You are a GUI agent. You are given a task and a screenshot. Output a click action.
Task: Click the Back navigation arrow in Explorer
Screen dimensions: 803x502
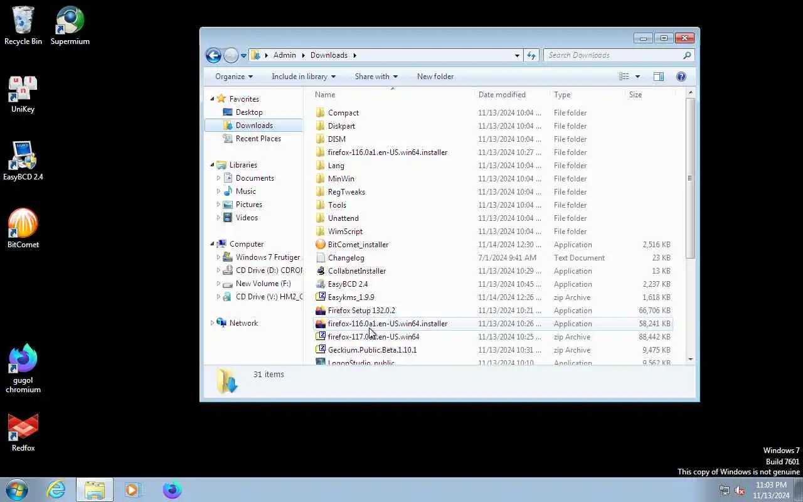(x=213, y=55)
